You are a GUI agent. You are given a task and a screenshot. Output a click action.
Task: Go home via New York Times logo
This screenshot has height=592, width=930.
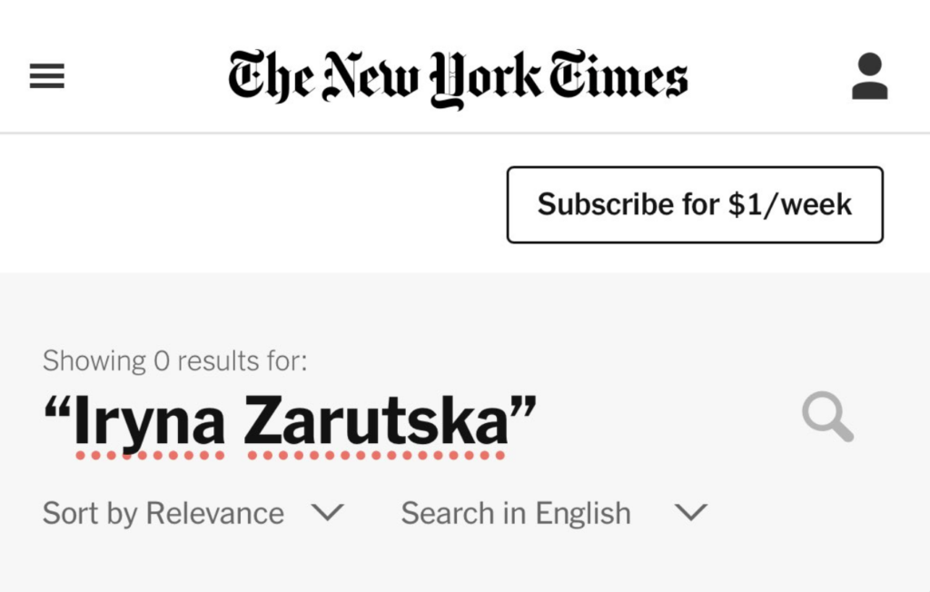click(x=458, y=78)
